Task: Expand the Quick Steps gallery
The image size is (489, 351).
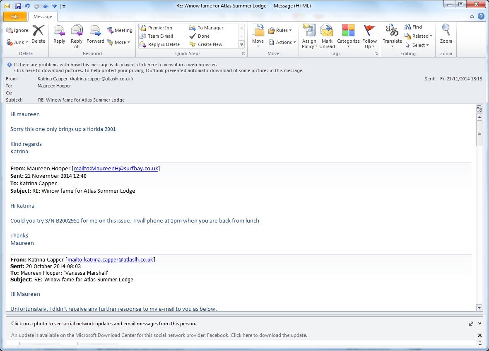Action: tap(241, 45)
